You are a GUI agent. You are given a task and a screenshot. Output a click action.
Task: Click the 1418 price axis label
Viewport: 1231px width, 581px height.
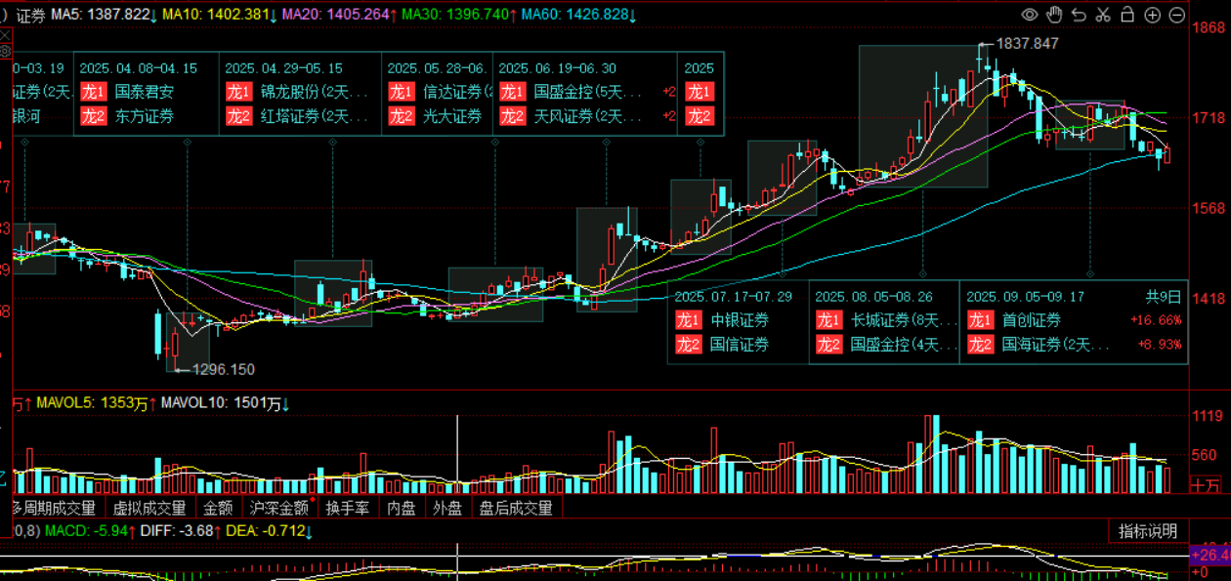(1209, 299)
